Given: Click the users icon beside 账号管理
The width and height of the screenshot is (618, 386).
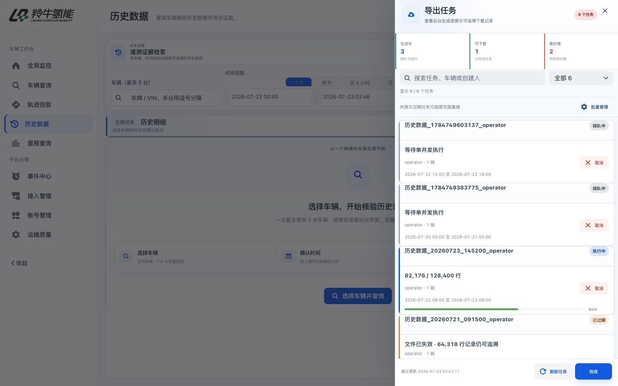Looking at the screenshot, I should point(16,215).
